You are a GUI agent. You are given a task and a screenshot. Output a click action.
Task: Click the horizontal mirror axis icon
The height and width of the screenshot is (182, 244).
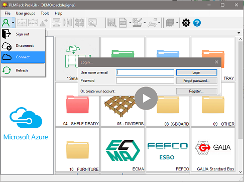coord(56,23)
